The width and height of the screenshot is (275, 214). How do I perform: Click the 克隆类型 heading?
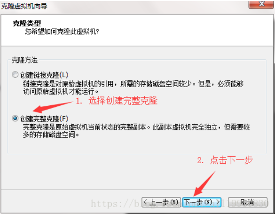pos(27,23)
